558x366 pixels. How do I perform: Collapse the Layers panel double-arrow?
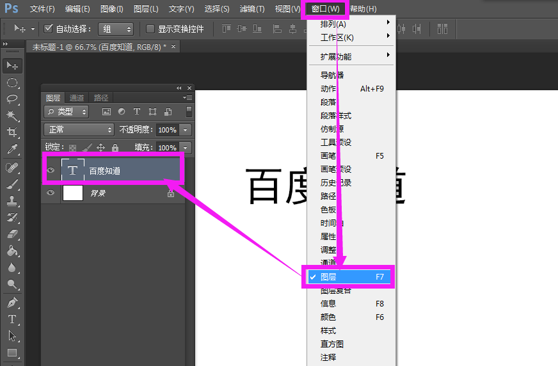point(179,88)
